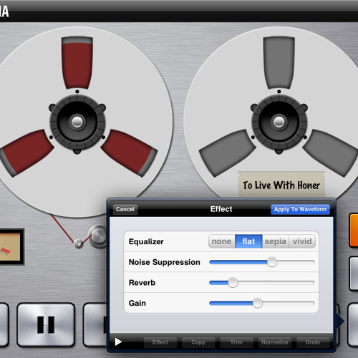Select Copy in the bottom bar
The width and height of the screenshot is (358, 358).
pyautogui.click(x=198, y=342)
